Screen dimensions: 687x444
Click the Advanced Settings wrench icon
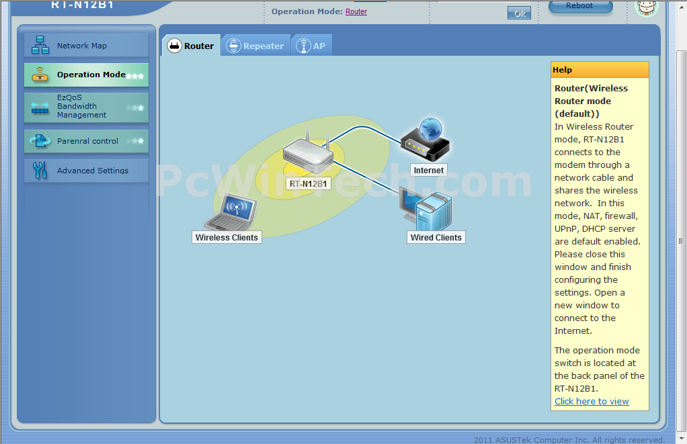pyautogui.click(x=40, y=171)
